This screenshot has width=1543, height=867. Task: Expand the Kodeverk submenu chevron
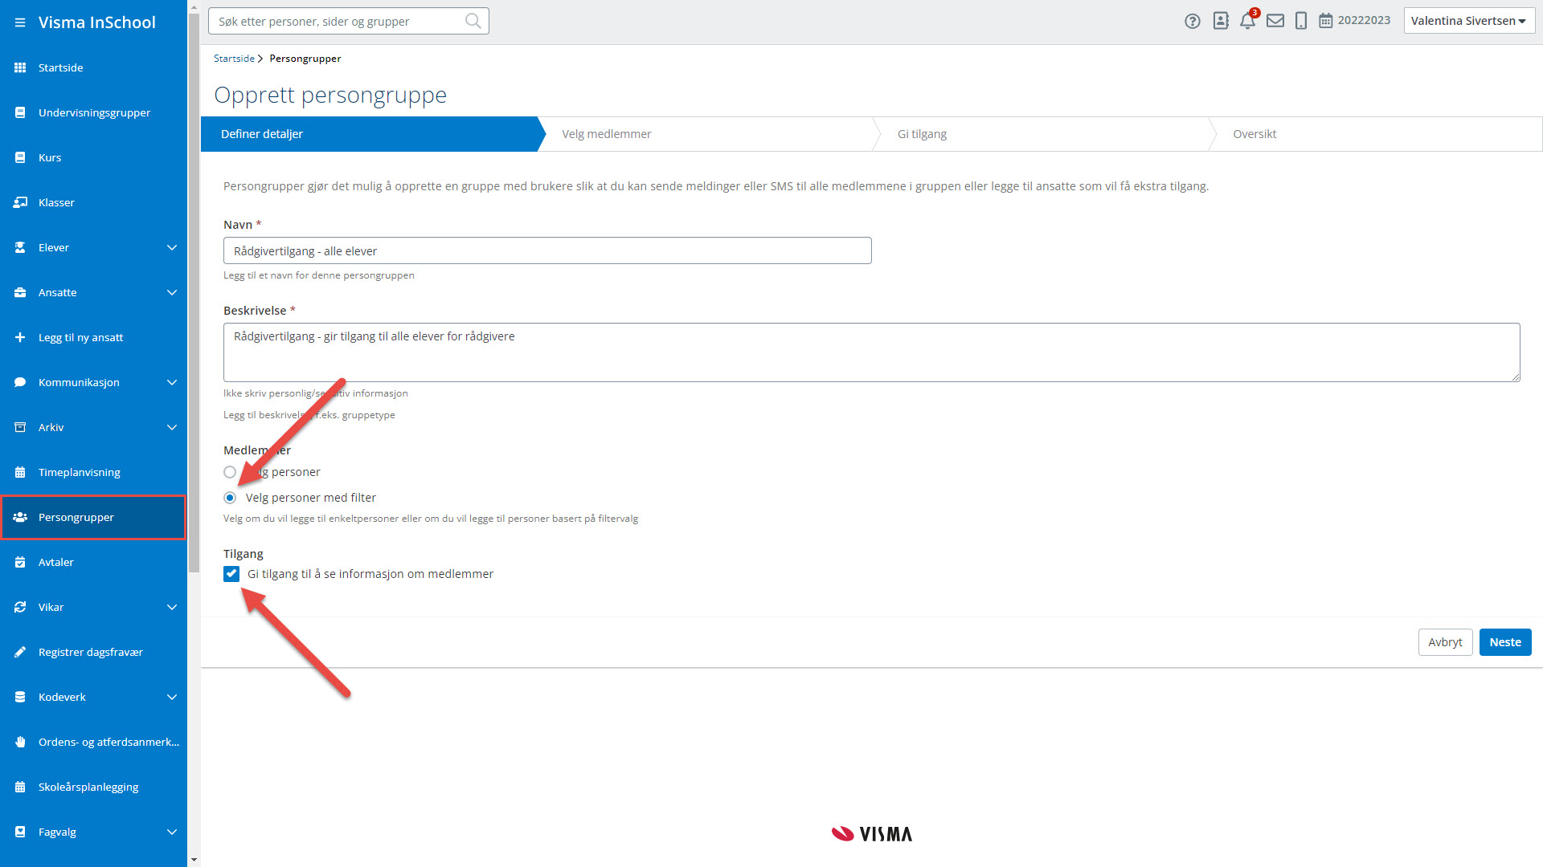(x=172, y=697)
